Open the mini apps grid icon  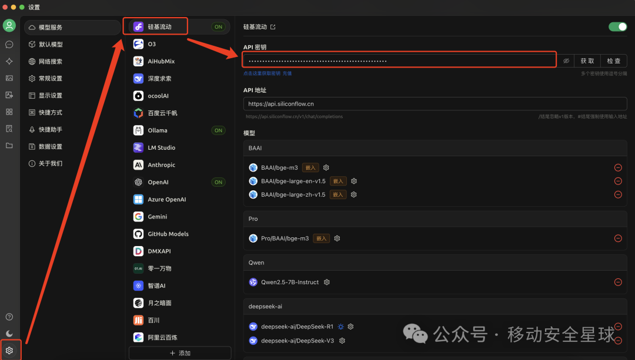(x=9, y=112)
